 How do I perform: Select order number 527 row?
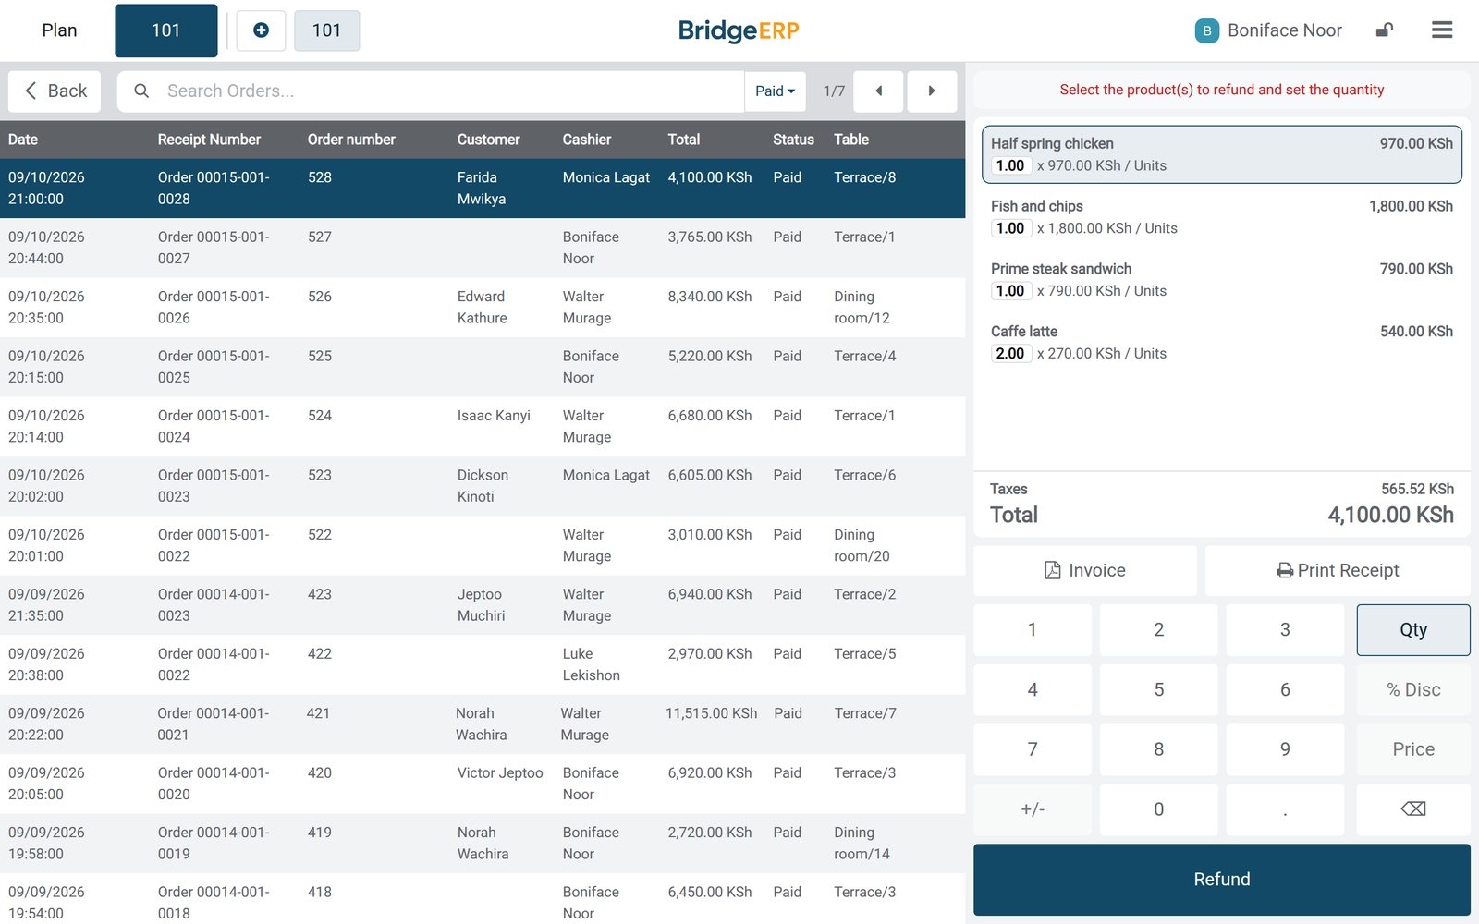pyautogui.click(x=483, y=248)
